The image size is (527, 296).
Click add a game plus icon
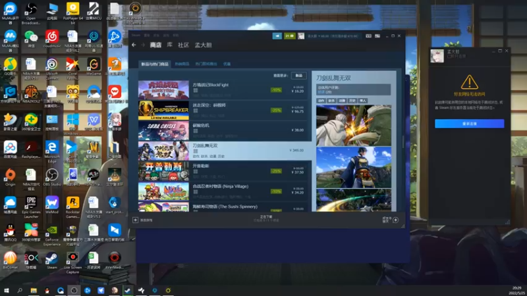coord(135,220)
